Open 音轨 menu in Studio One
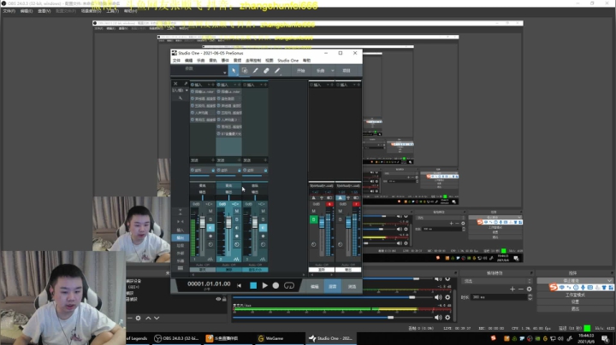The height and width of the screenshot is (345, 616). pos(213,61)
